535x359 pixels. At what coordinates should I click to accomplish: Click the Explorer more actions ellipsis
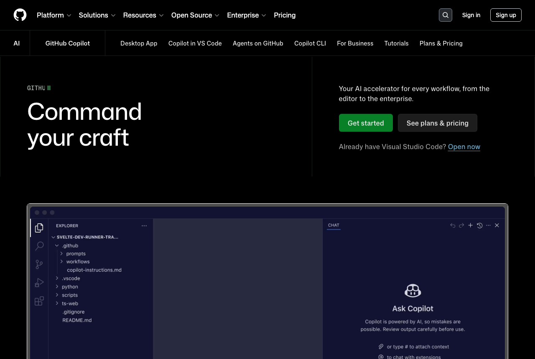pos(144,226)
